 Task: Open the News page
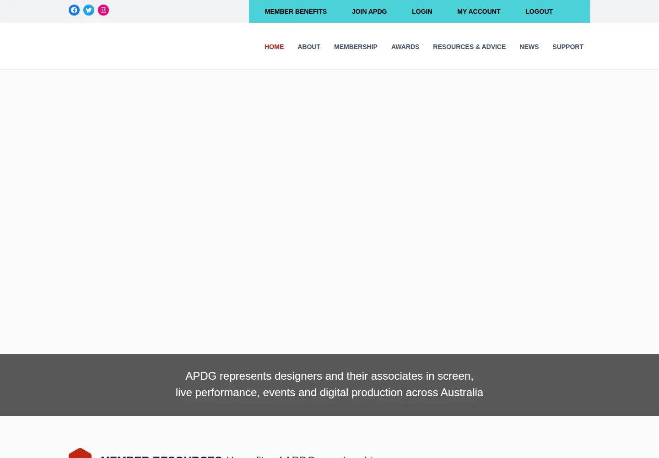pyautogui.click(x=529, y=47)
